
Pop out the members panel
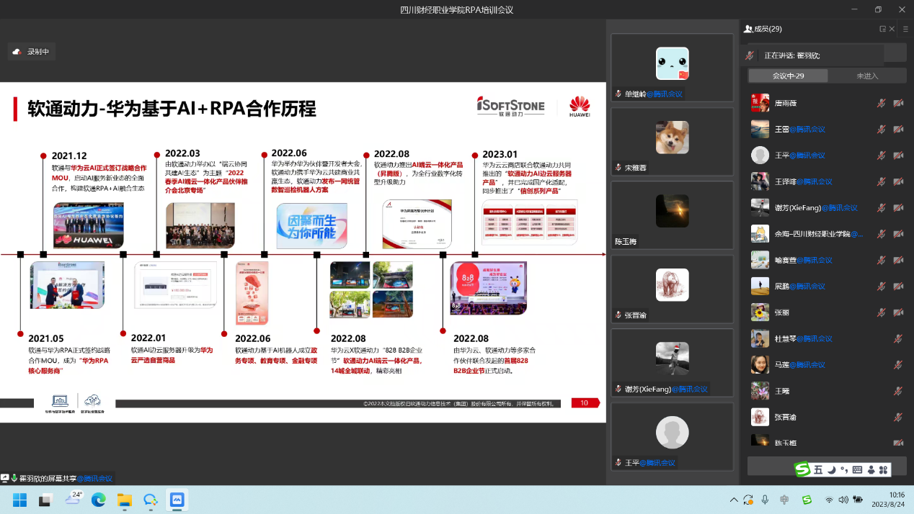[882, 29]
